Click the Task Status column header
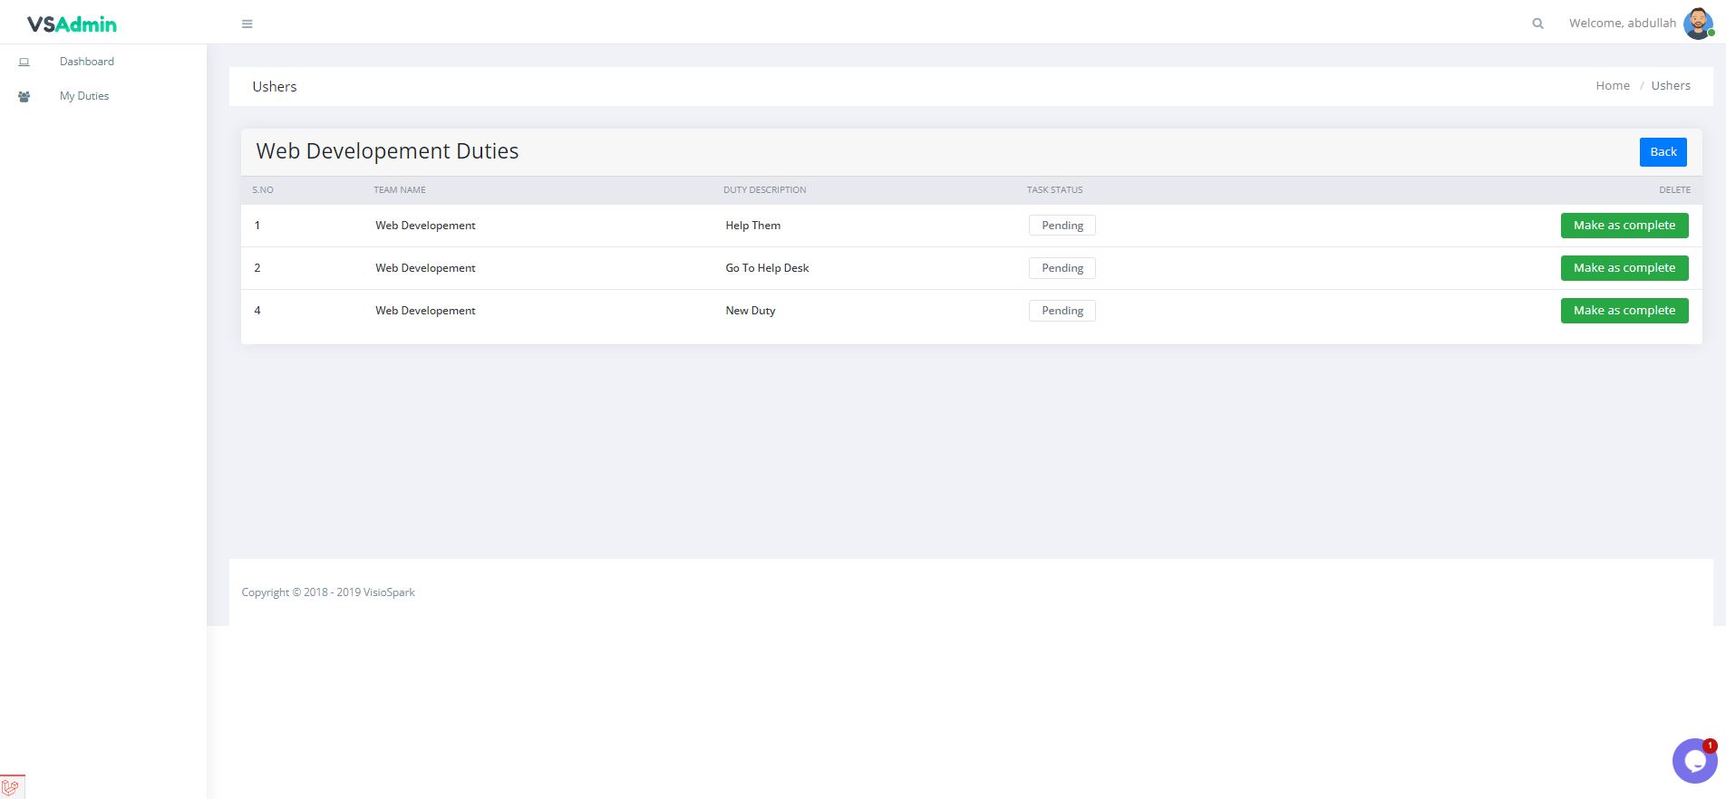This screenshot has width=1726, height=799. point(1054,190)
